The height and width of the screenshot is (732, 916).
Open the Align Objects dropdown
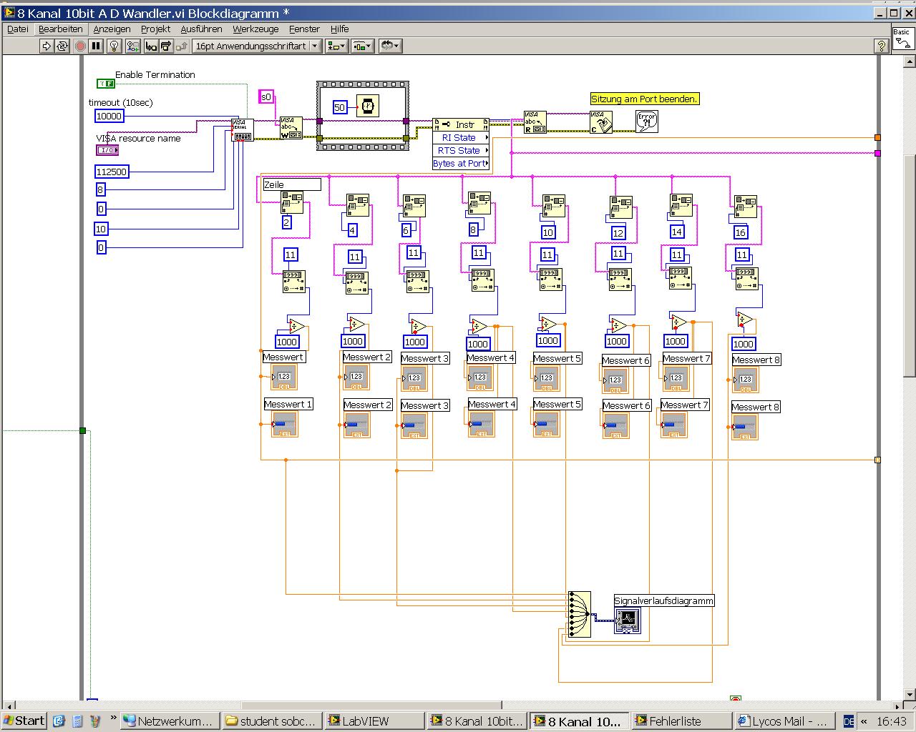pyautogui.click(x=336, y=46)
